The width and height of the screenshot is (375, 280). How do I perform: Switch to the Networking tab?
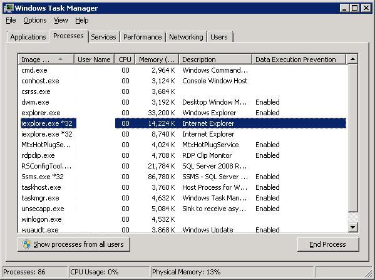pos(186,37)
